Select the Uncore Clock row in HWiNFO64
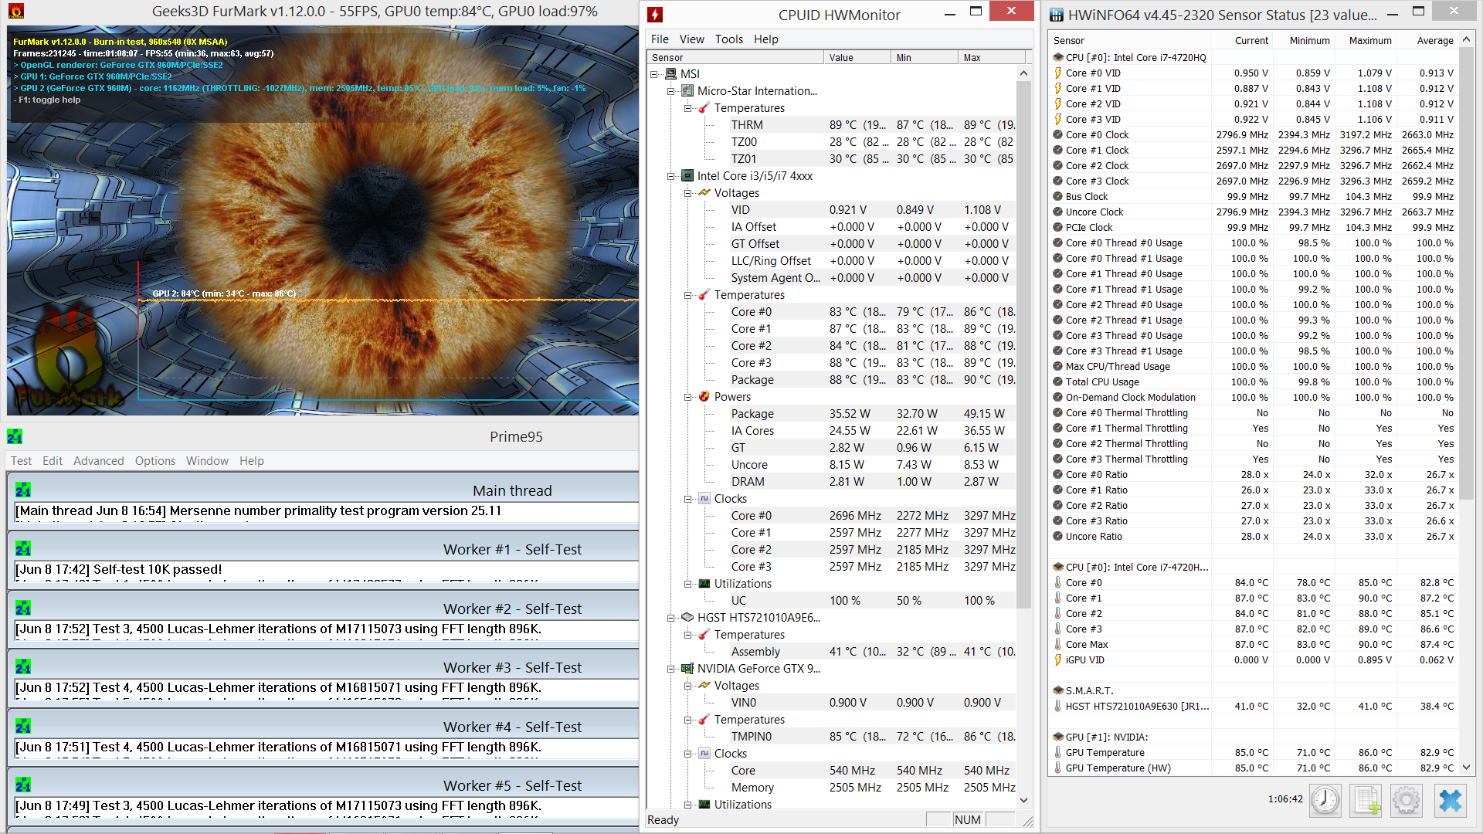Viewport: 1483px width, 834px height. click(x=1254, y=212)
